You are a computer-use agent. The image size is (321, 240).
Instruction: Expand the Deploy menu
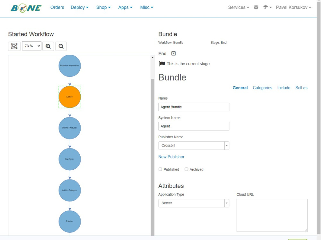point(80,7)
